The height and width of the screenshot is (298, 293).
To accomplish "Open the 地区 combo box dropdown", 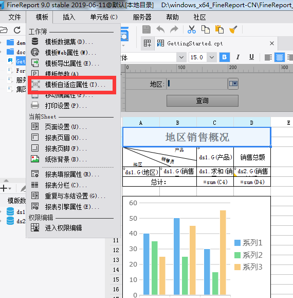I will [233, 84].
